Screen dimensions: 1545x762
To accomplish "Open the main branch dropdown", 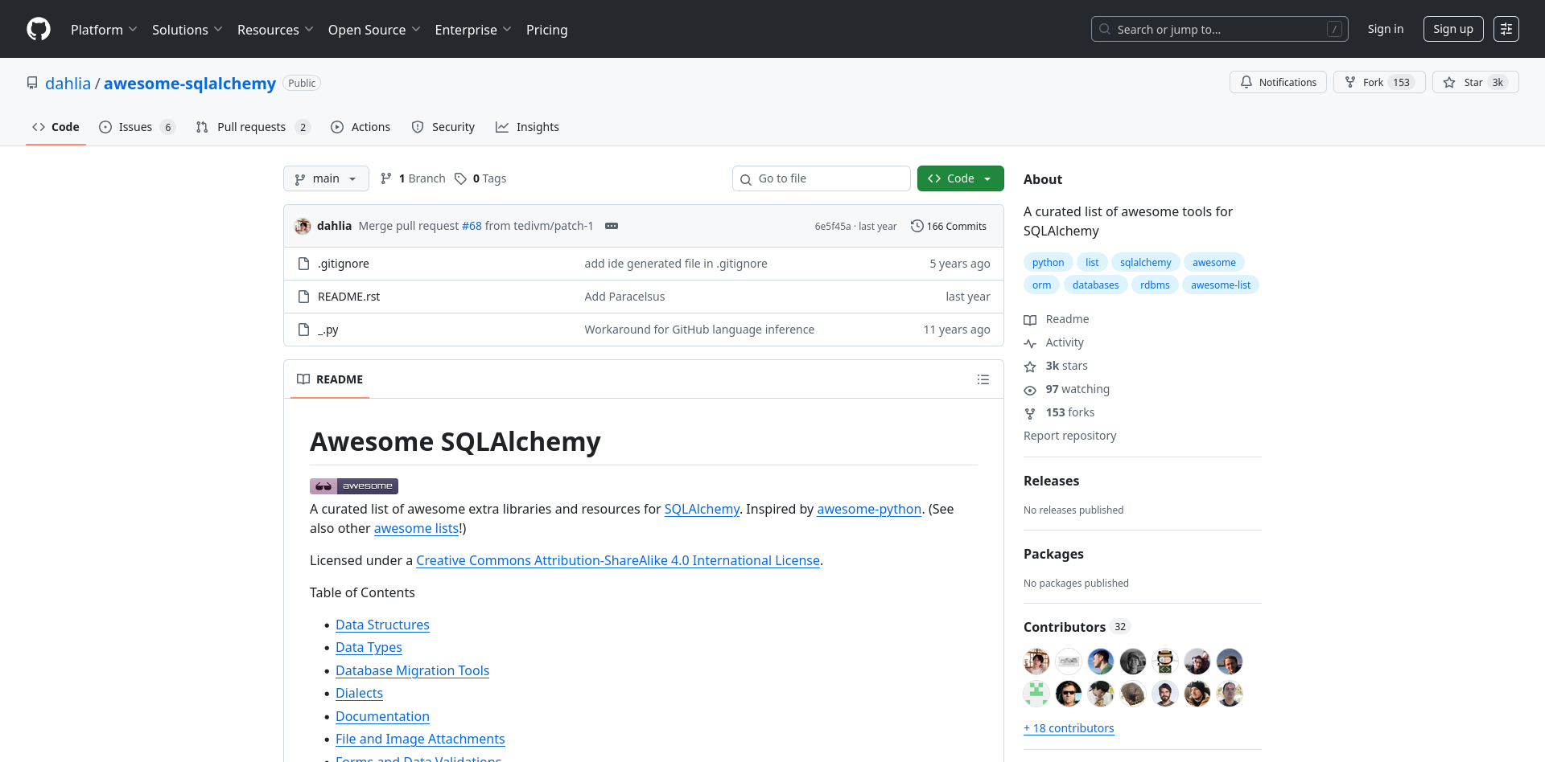I will 326,178.
